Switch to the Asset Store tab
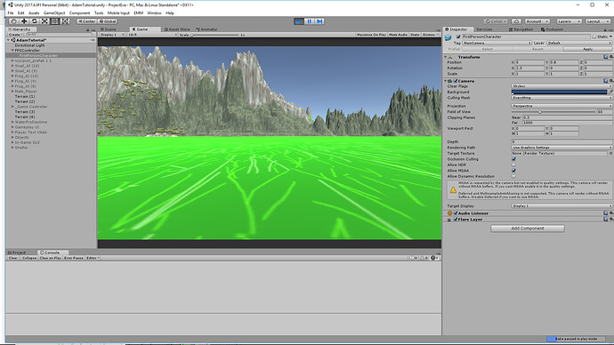 pos(177,29)
